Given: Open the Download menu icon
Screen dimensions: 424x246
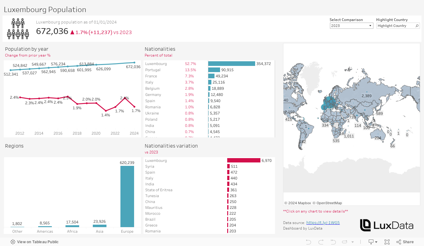Looking at the screenshot, I should click(372, 242).
